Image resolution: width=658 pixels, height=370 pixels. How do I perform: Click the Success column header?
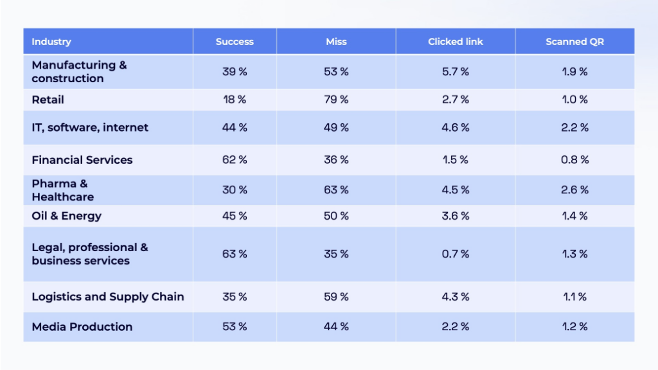[235, 42]
